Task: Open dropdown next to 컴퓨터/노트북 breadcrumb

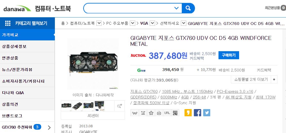Action: [x=99, y=23]
